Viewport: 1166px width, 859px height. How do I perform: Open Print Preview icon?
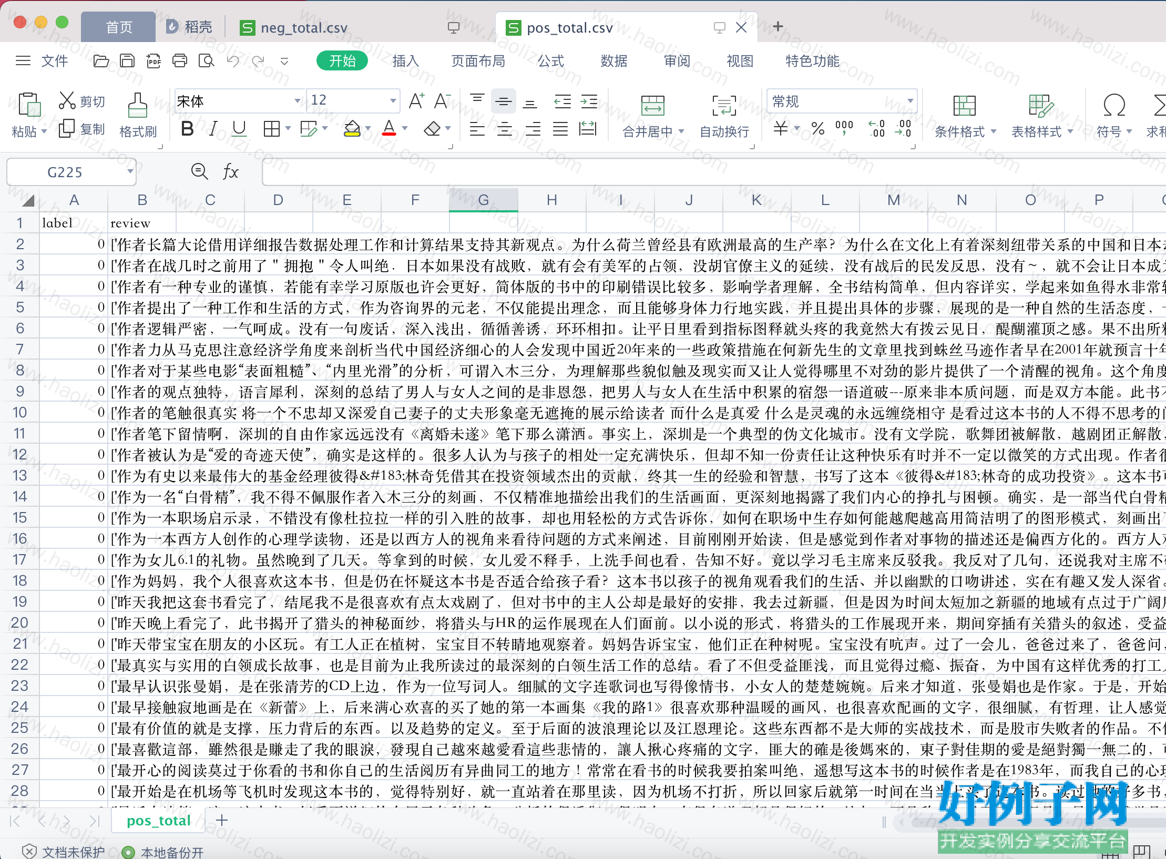(x=206, y=61)
